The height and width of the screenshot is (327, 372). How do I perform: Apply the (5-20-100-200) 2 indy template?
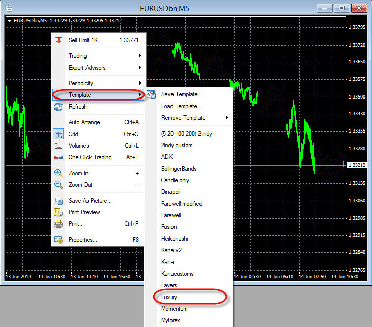188,134
